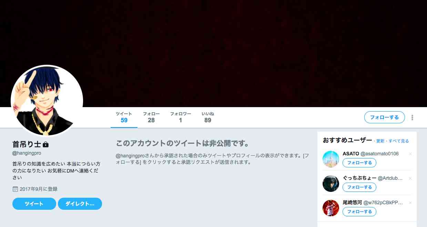View the large profile picture
Screen dimensions: 427x227
(47, 101)
